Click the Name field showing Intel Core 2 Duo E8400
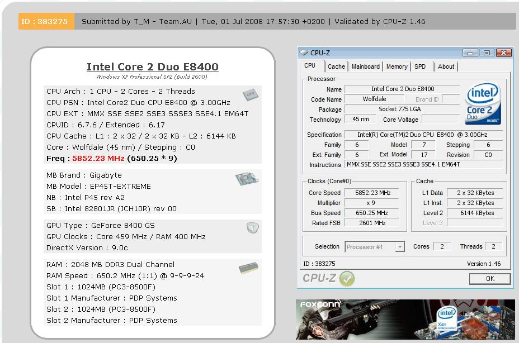519x343 pixels. point(403,89)
